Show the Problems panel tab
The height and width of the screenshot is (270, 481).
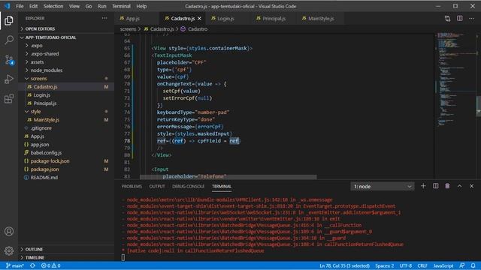[x=132, y=187]
